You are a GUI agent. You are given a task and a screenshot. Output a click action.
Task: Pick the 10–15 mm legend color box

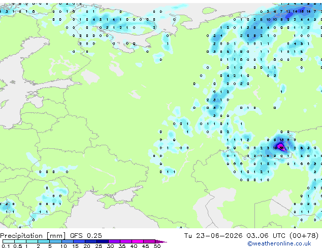click(68, 241)
